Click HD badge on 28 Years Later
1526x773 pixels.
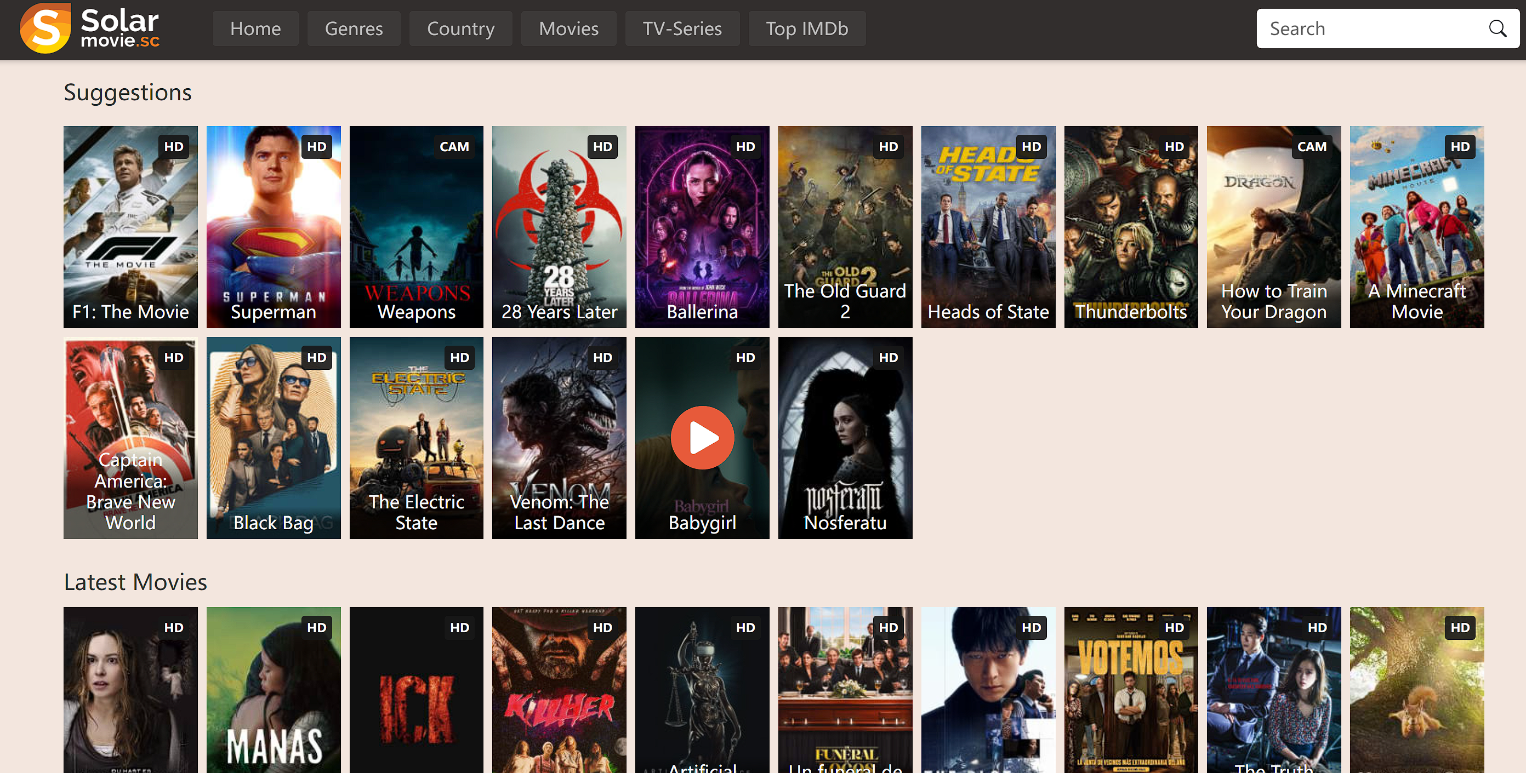coord(602,146)
